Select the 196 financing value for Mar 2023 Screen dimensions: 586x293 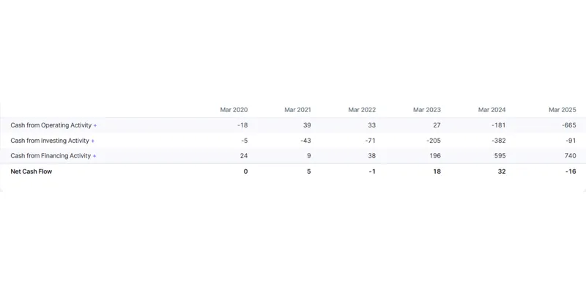[x=435, y=155]
